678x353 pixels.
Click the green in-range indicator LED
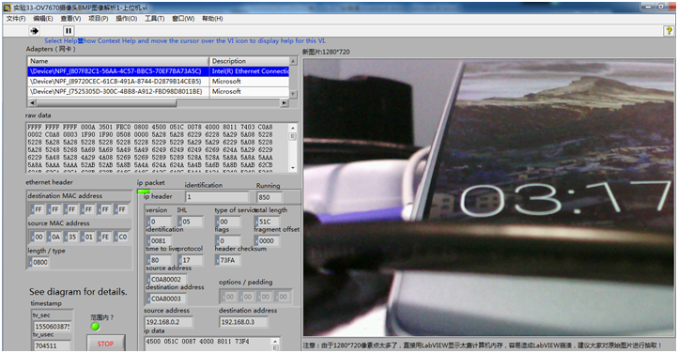(x=95, y=327)
